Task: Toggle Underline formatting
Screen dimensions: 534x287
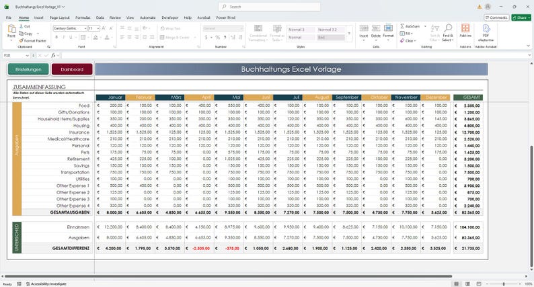Action: (71, 37)
